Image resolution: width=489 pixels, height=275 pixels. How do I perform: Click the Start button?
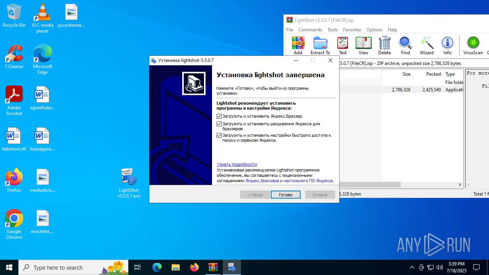click(x=9, y=267)
